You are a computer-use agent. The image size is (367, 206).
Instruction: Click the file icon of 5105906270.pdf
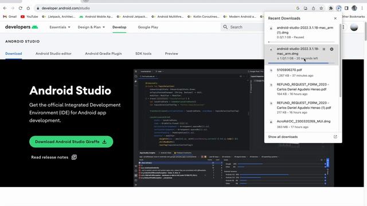[x=271, y=70]
